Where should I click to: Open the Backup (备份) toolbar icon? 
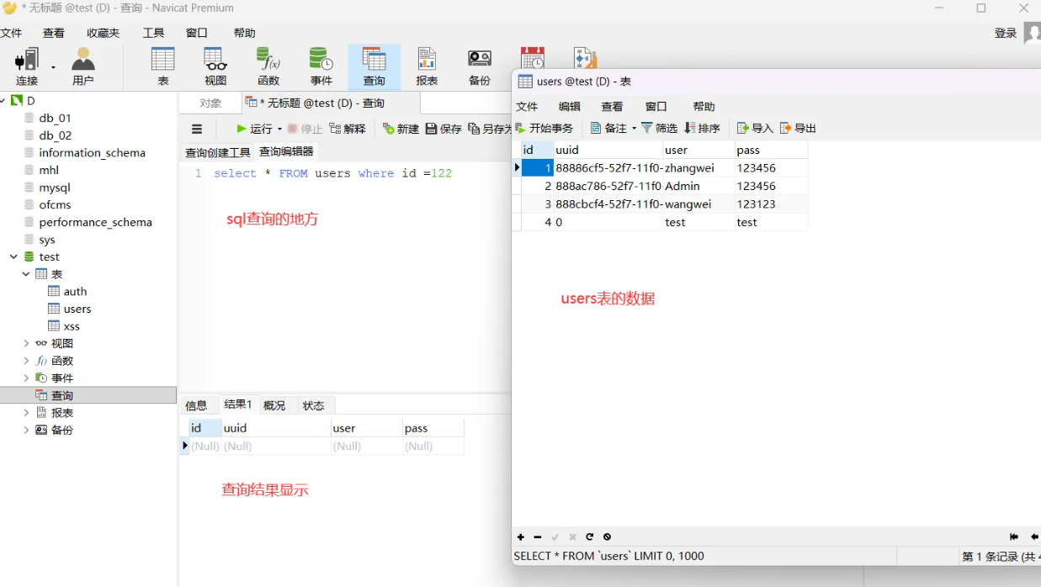[480, 66]
